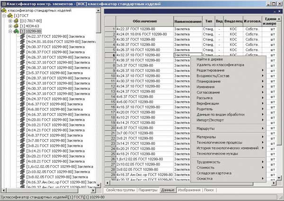
Task: Choose Складская карточка menu item
Action: 229,173
